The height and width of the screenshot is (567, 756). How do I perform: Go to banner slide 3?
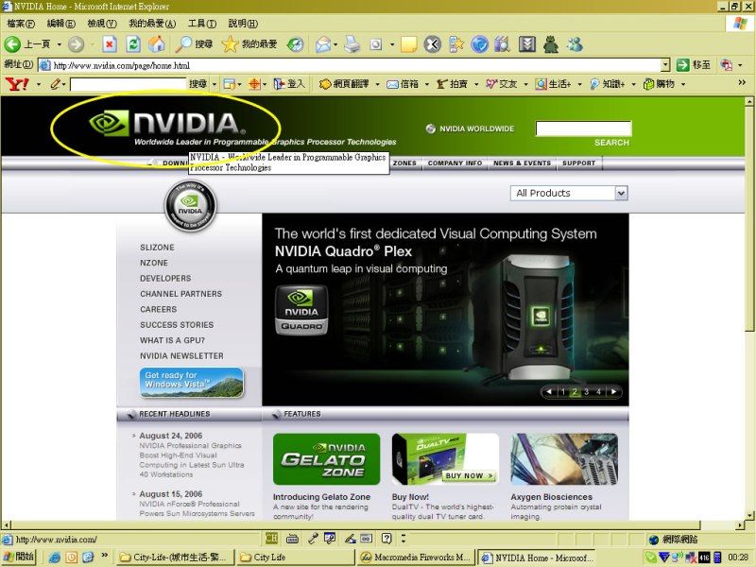click(586, 391)
